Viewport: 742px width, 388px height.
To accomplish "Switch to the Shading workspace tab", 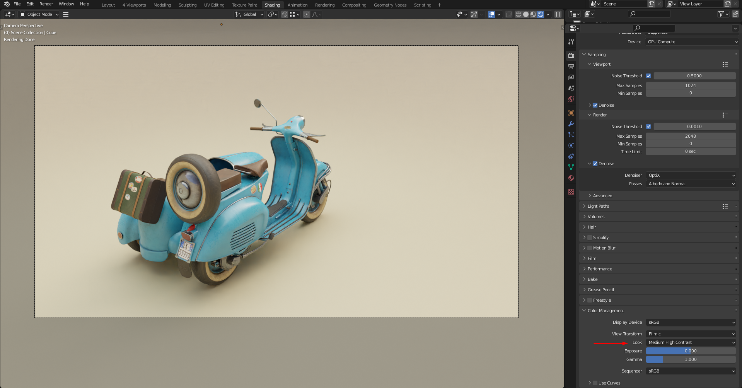I will pyautogui.click(x=272, y=5).
